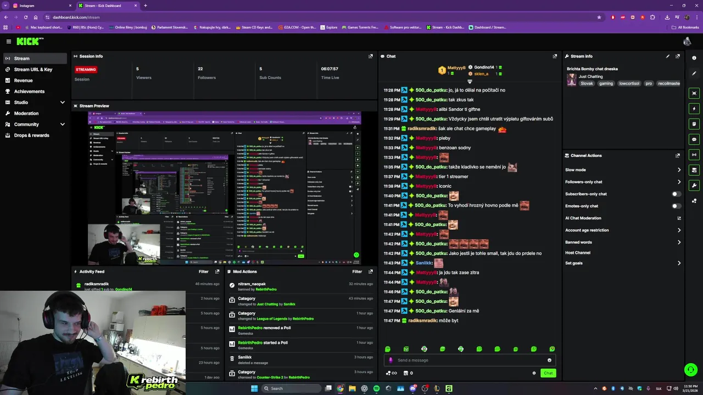Viewport: 703px width, 395px height.
Task: Open Mod Actions Filter dropdown
Action: point(357,272)
